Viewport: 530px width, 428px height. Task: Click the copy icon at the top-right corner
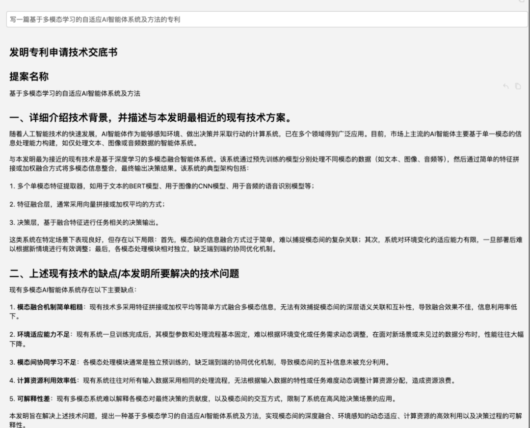click(522, 1)
